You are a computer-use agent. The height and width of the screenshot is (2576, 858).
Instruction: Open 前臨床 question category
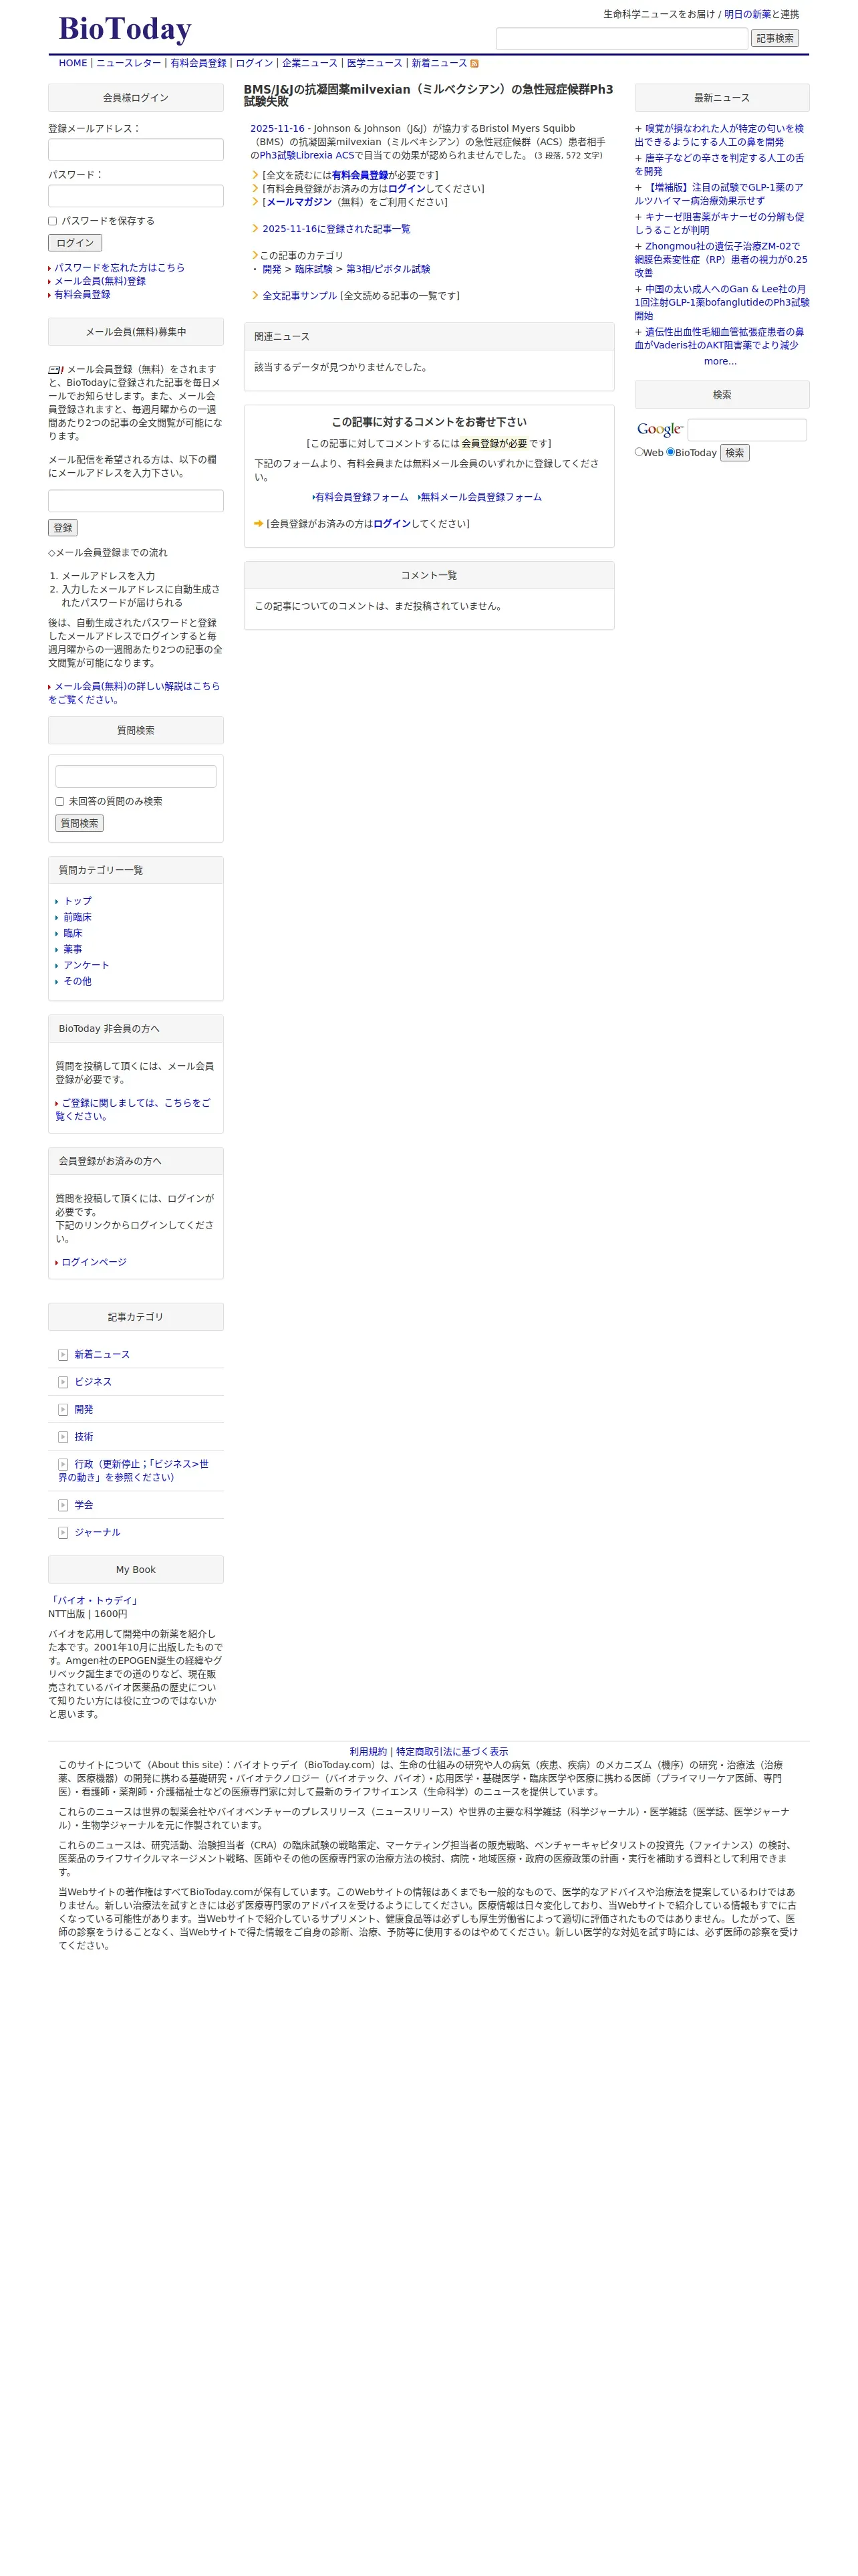[x=77, y=917]
